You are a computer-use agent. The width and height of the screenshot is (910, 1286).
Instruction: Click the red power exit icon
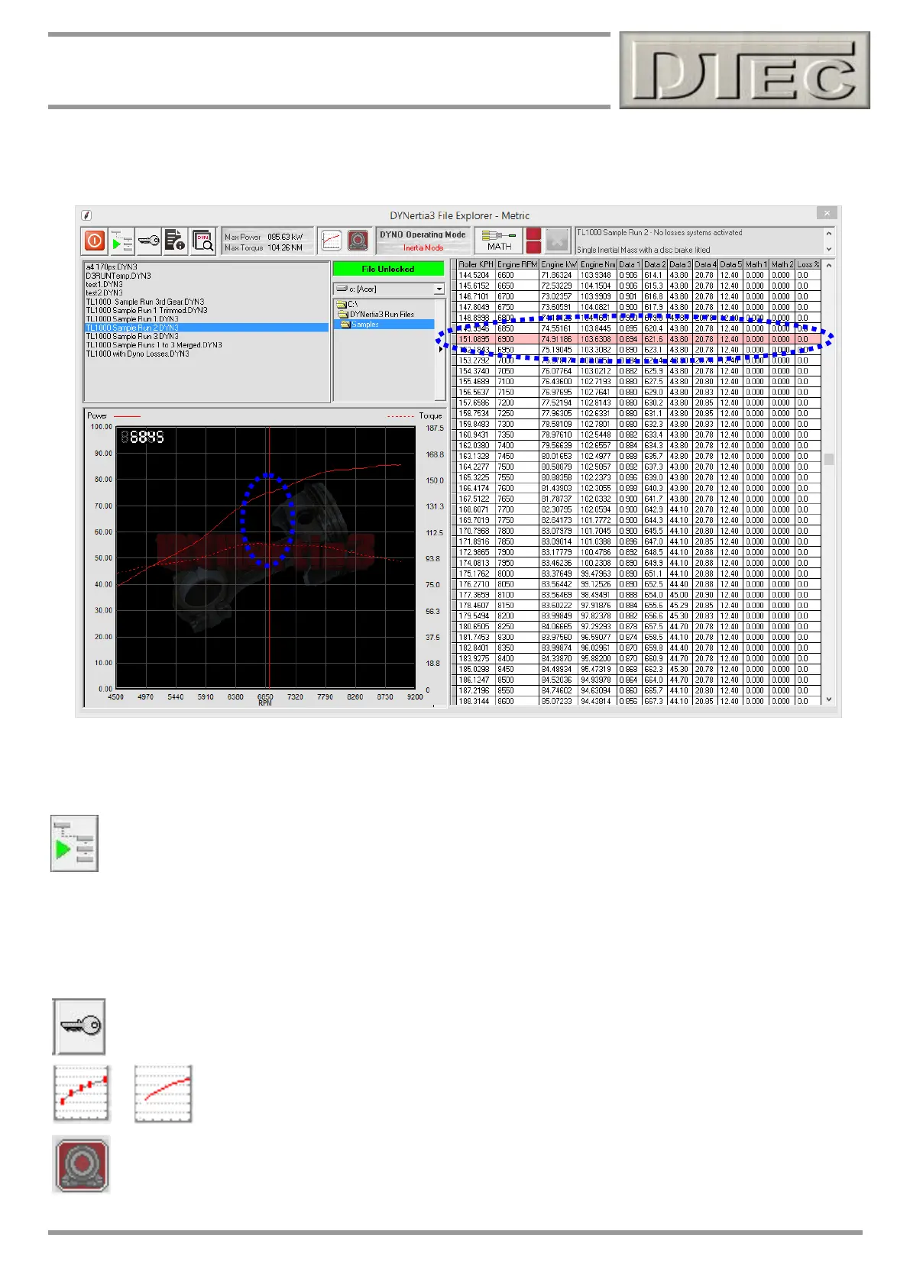[x=94, y=241]
